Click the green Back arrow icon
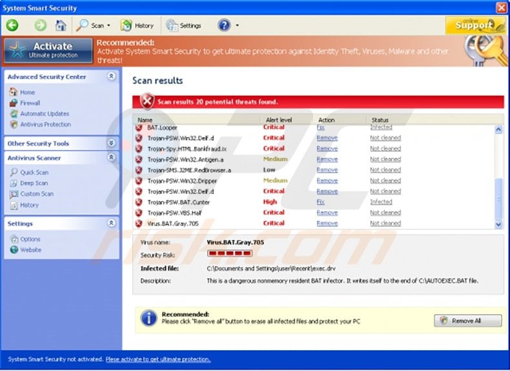The image size is (510, 371). [x=13, y=25]
